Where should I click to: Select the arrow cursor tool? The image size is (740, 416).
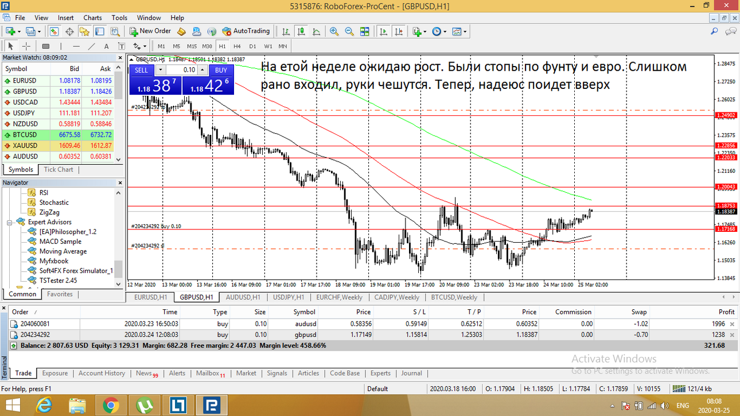10,46
